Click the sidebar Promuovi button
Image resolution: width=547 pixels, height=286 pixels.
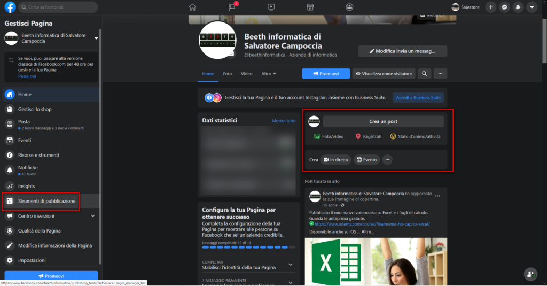coord(51,276)
